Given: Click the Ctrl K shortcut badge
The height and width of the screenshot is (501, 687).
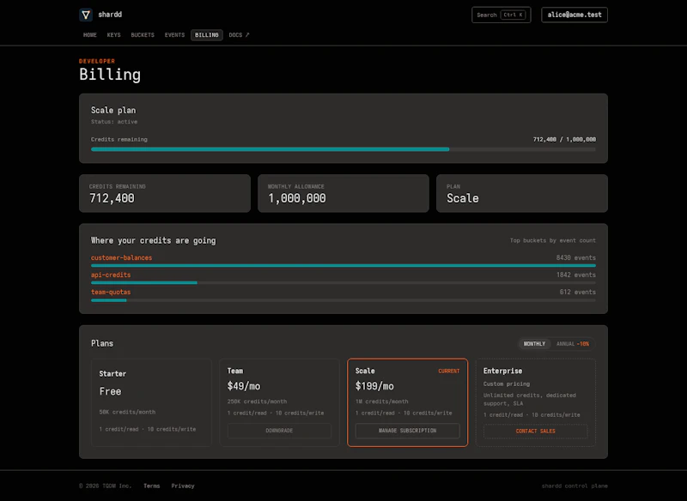Looking at the screenshot, I should coord(513,15).
